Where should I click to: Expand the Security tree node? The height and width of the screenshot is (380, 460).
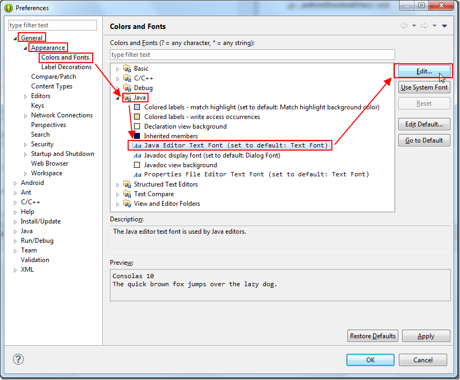26,145
